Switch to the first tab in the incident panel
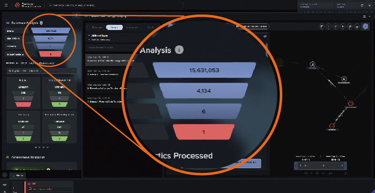The width and height of the screenshot is (375, 193). pyautogui.click(x=97, y=27)
